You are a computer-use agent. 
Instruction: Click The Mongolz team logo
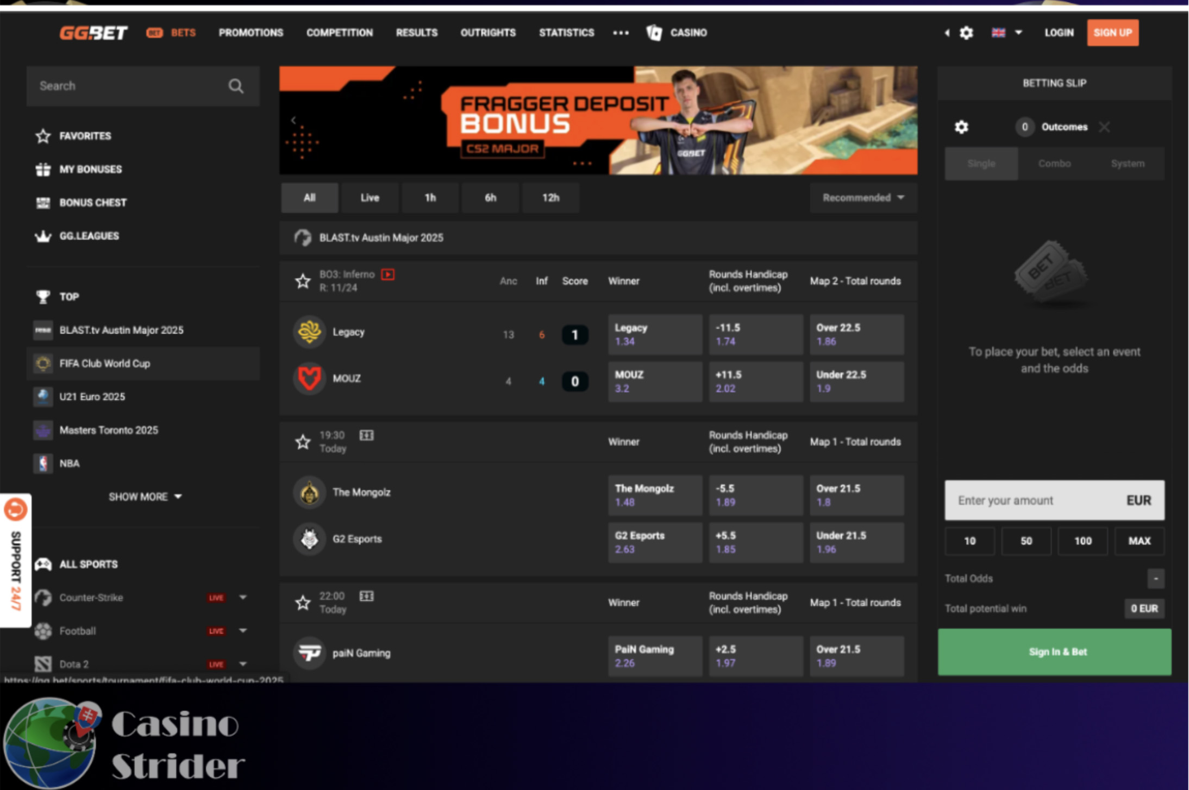[x=309, y=493]
